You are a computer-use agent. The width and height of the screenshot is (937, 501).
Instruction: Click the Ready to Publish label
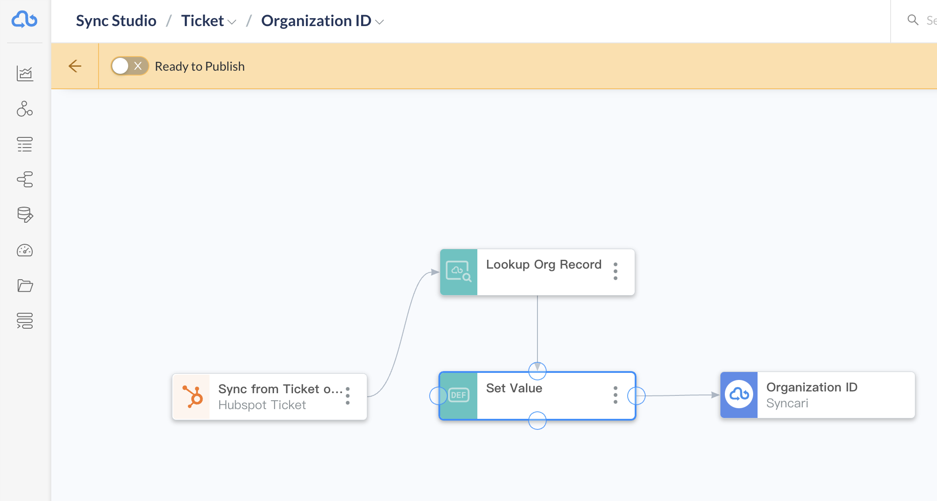pyautogui.click(x=200, y=66)
